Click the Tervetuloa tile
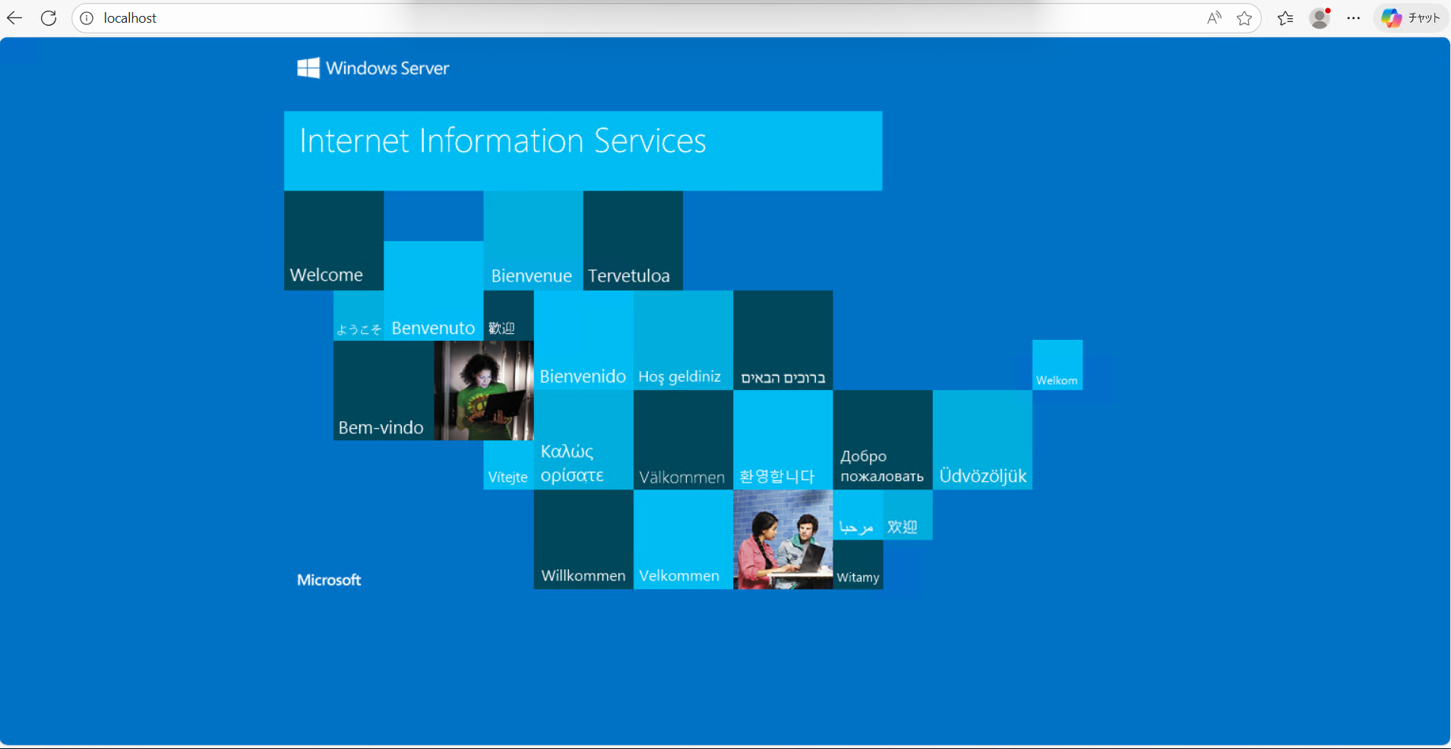This screenshot has height=749, width=1451. (x=632, y=241)
